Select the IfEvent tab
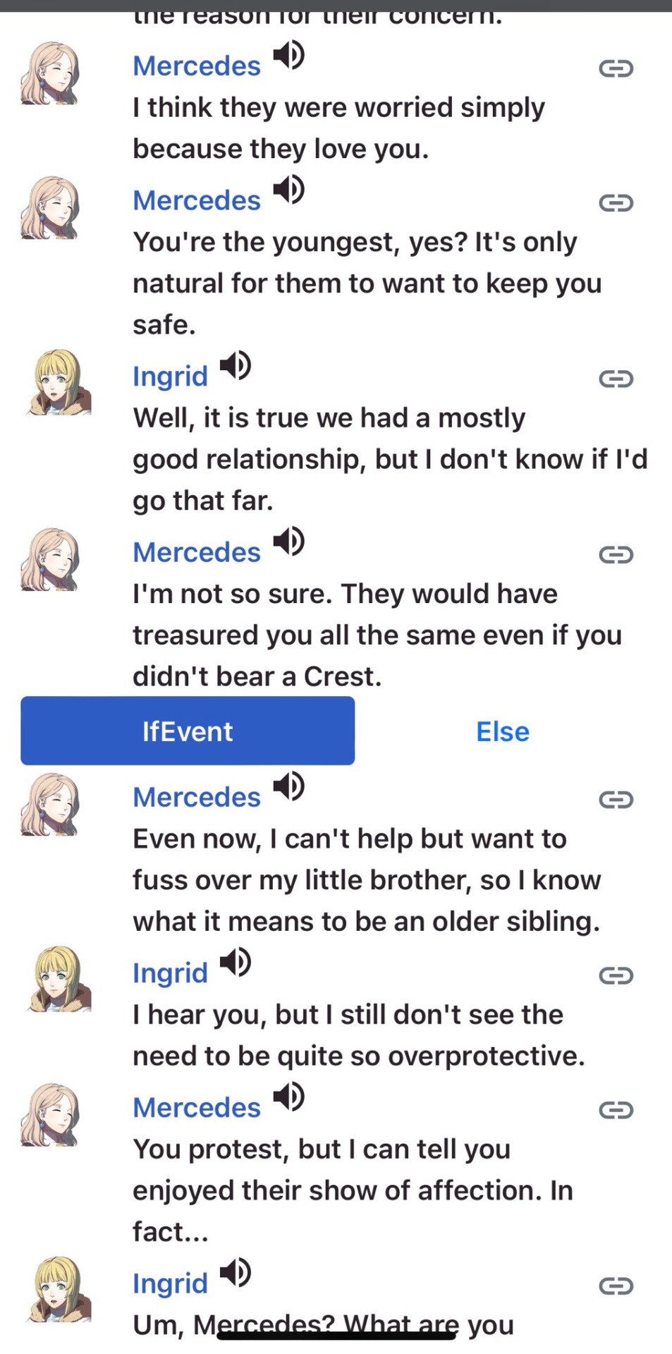672x1354 pixels. click(188, 731)
